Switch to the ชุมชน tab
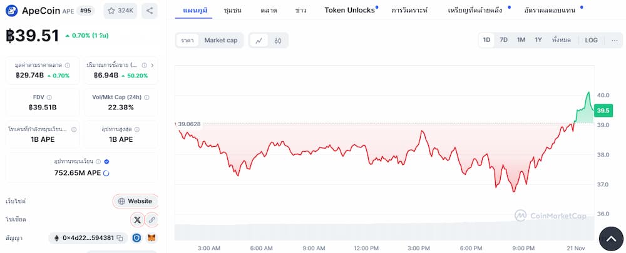626x253 pixels. point(232,11)
